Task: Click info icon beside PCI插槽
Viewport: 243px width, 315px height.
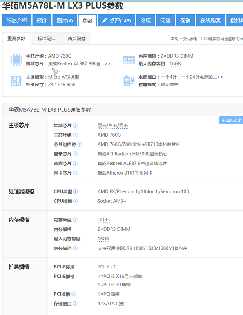Action: [74, 294]
